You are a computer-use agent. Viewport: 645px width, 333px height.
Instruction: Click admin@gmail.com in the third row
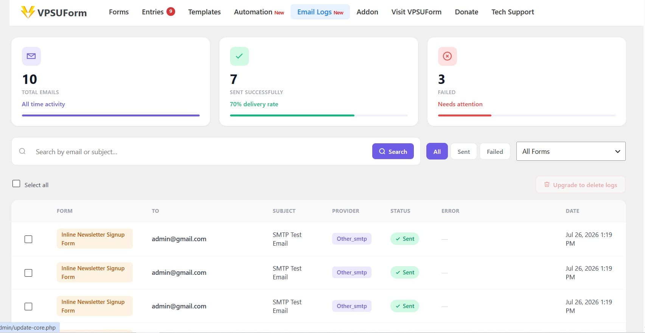click(179, 306)
